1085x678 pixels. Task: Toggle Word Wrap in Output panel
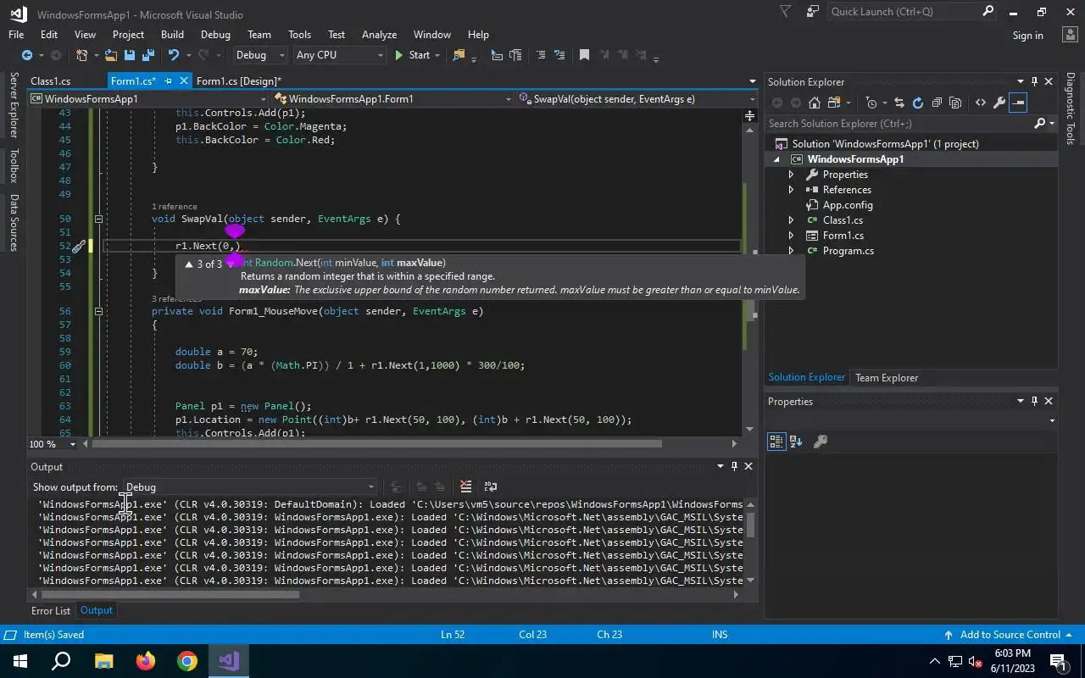click(490, 486)
